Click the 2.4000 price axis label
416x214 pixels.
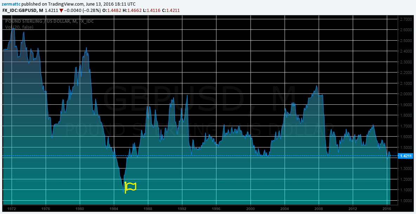pos(406,51)
